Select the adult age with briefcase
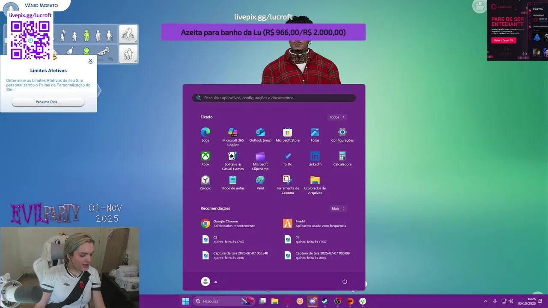The width and height of the screenshot is (548, 308). tap(98, 35)
